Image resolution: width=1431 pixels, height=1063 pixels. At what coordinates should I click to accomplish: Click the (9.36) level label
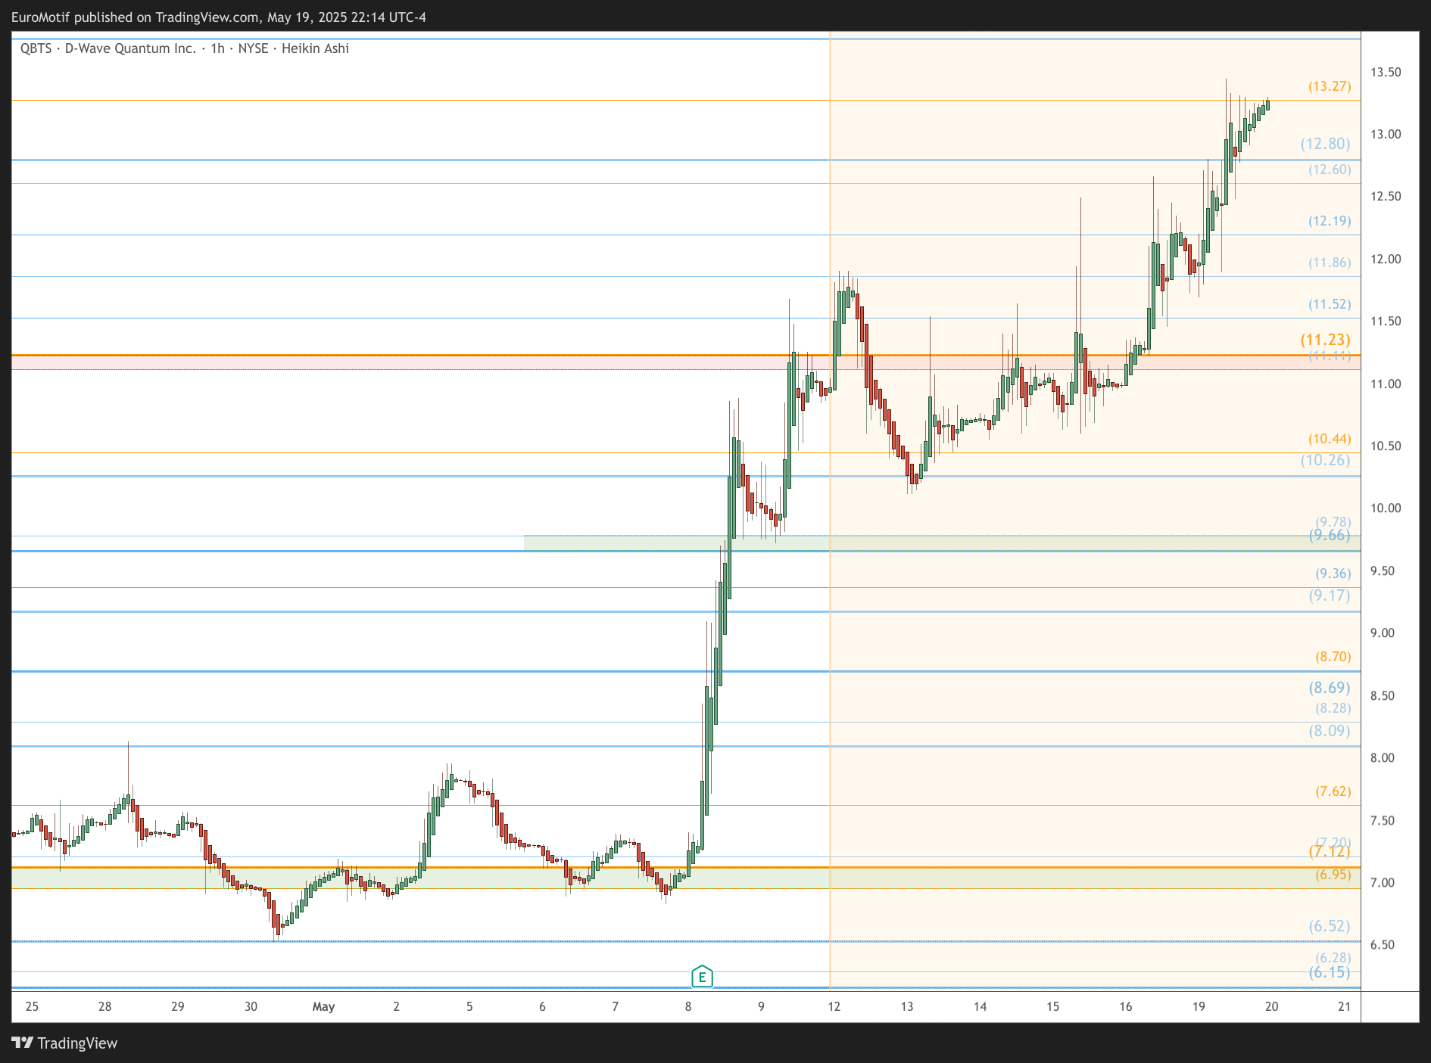(1333, 573)
